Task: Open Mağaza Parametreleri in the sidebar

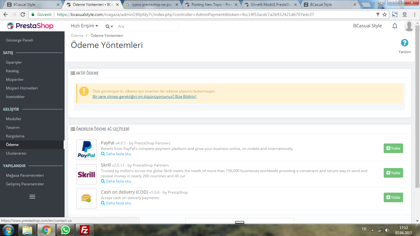Action: point(25,175)
